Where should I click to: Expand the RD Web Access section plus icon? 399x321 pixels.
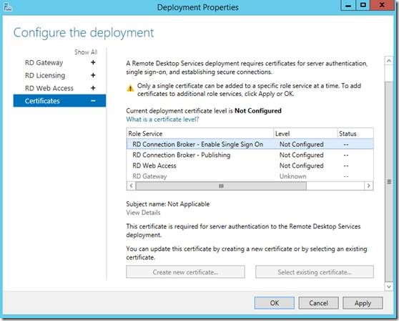(93, 88)
